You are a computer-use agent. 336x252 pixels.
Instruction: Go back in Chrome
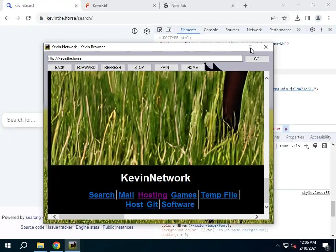pos(7,18)
